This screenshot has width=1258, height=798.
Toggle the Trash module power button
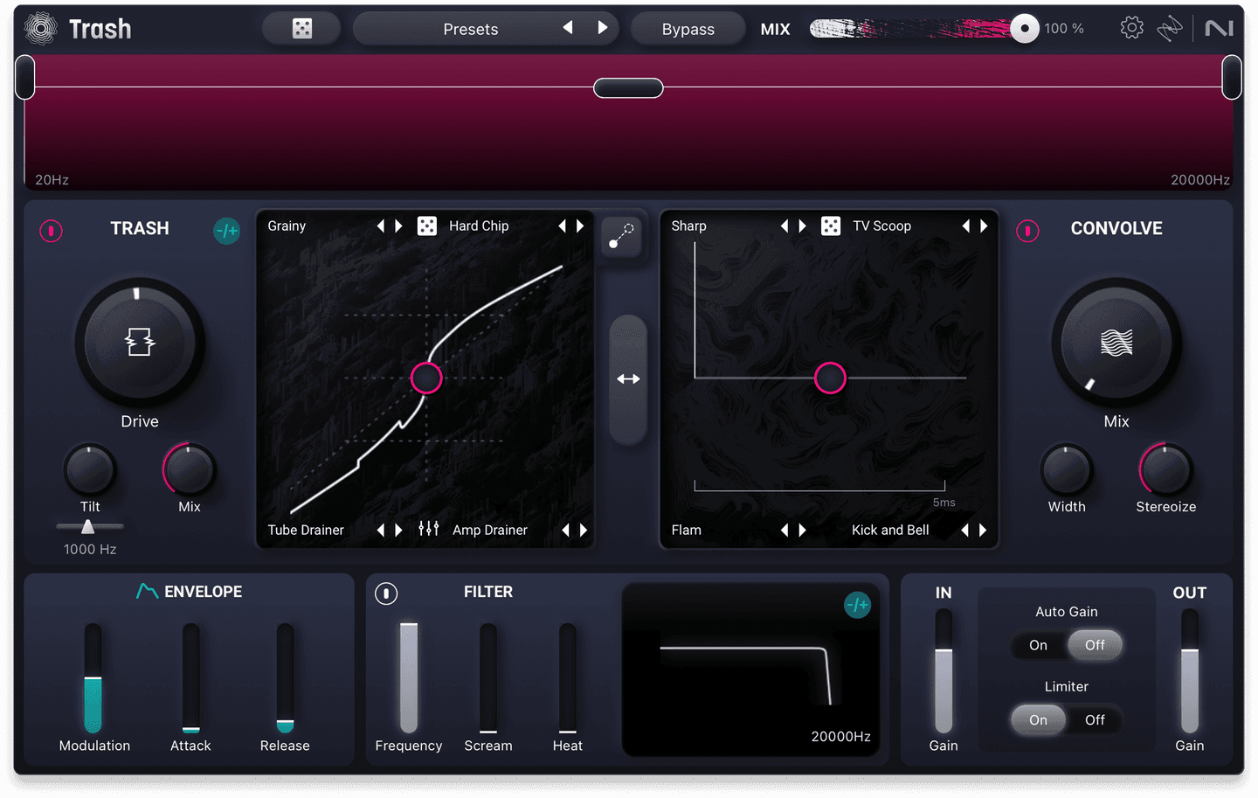click(x=51, y=231)
